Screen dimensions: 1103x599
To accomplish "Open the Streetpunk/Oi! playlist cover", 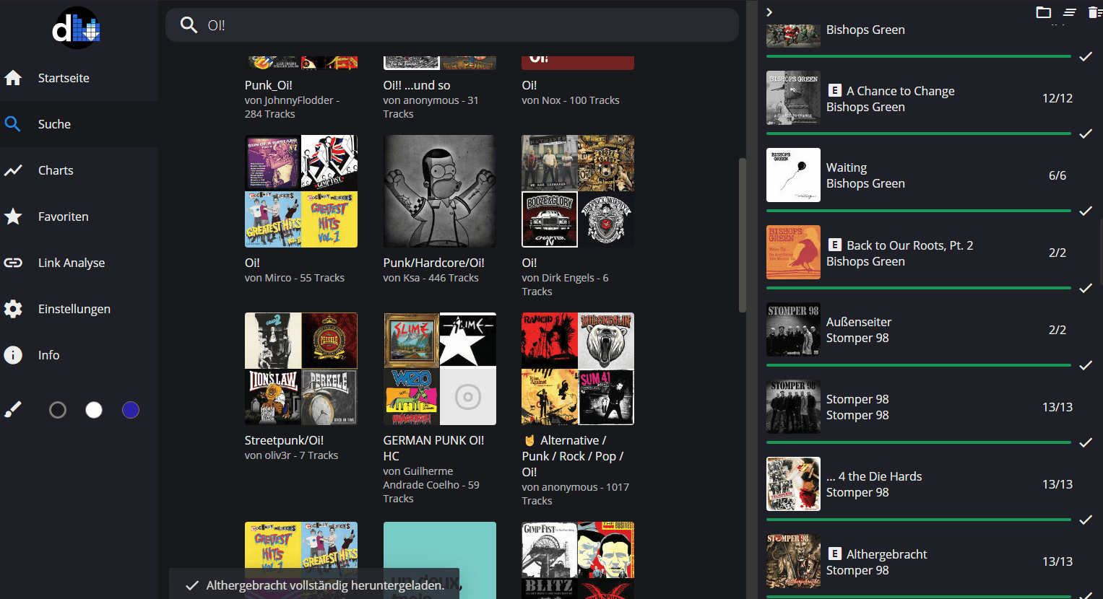I will click(301, 369).
